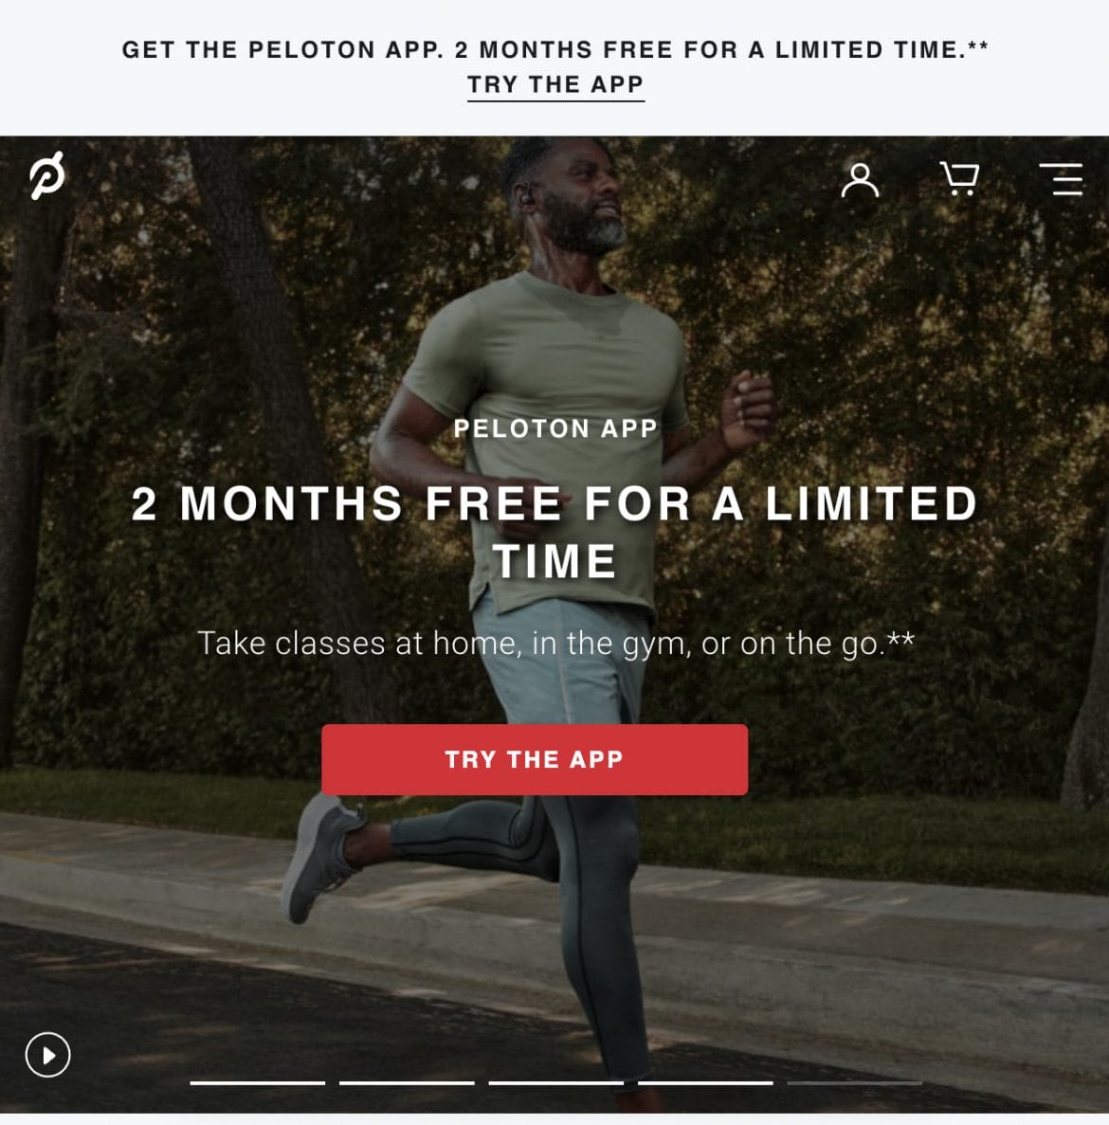Click the double asterisk after LIMITED TIME in banner
Viewport: 1109px width, 1125px height.
(978, 45)
